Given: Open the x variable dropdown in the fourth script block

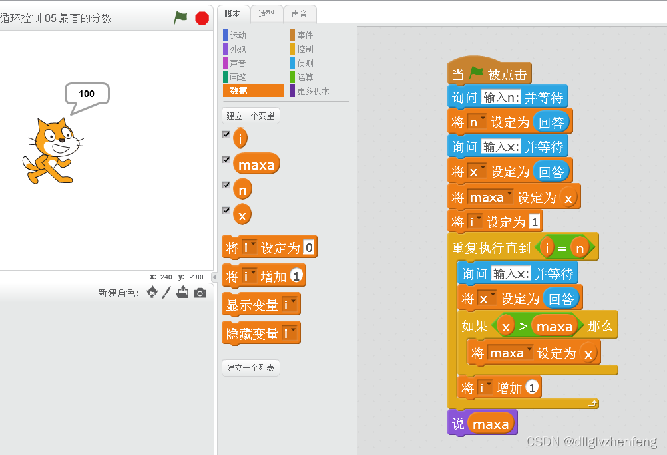Looking at the screenshot, I should tap(477, 172).
